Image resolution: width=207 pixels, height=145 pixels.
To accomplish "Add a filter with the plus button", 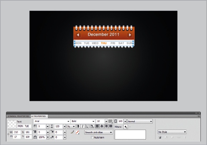I will click(x=125, y=127).
